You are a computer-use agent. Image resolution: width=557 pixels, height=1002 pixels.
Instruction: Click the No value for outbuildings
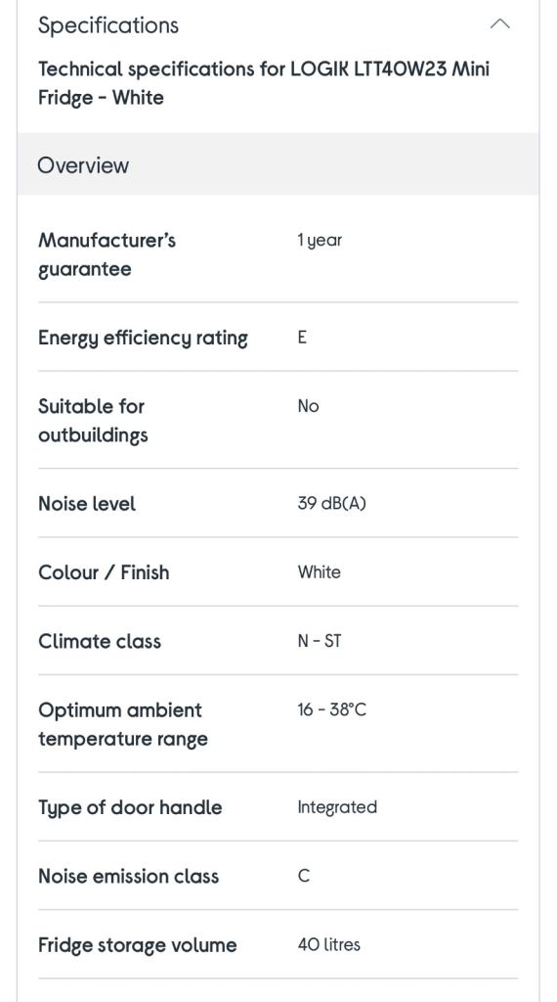click(308, 406)
